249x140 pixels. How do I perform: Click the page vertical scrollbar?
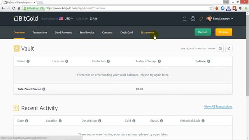247,56
